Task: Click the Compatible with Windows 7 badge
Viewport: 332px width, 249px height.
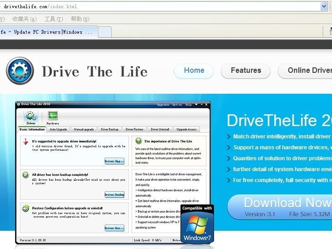Action: coord(197,223)
